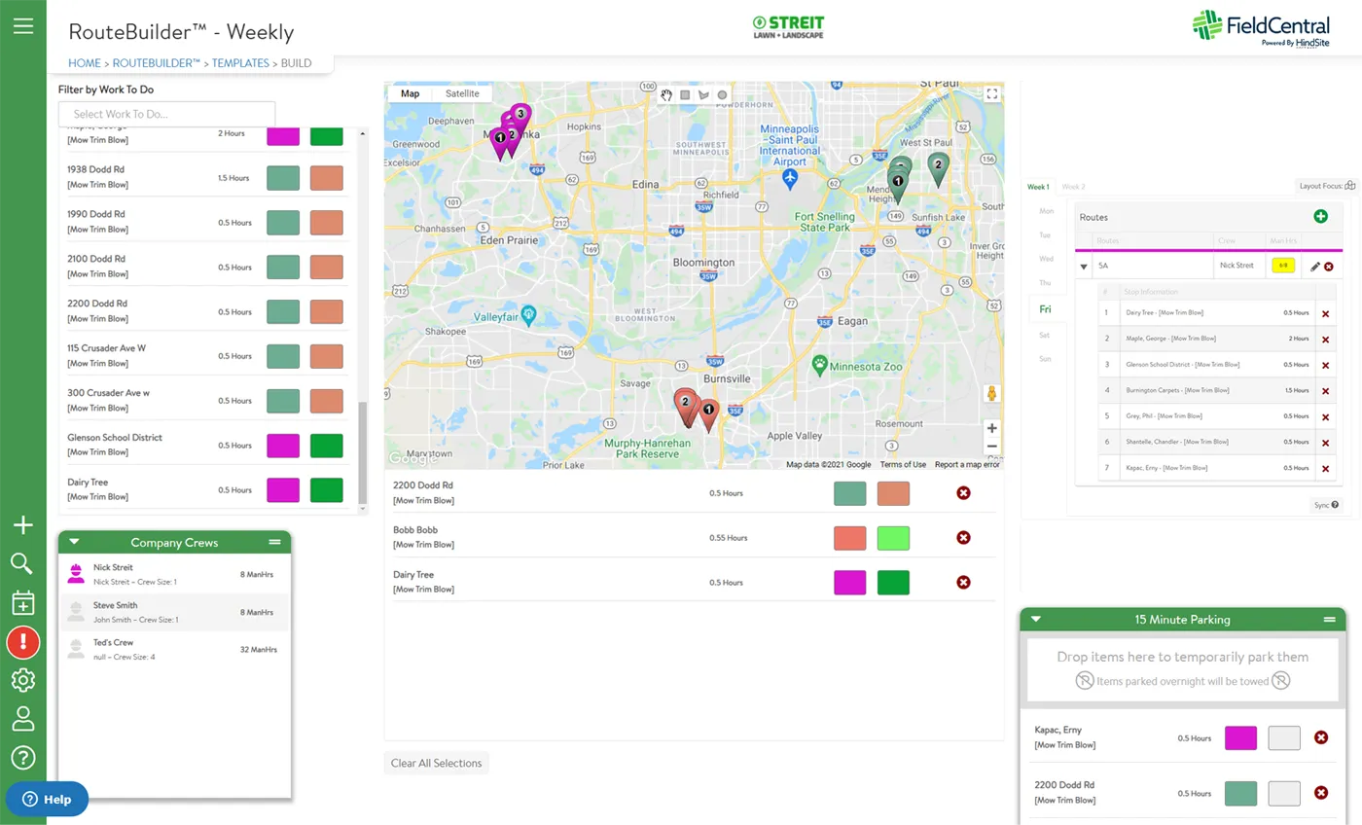
Task: Edit route 5A with pencil icon
Action: click(1315, 266)
